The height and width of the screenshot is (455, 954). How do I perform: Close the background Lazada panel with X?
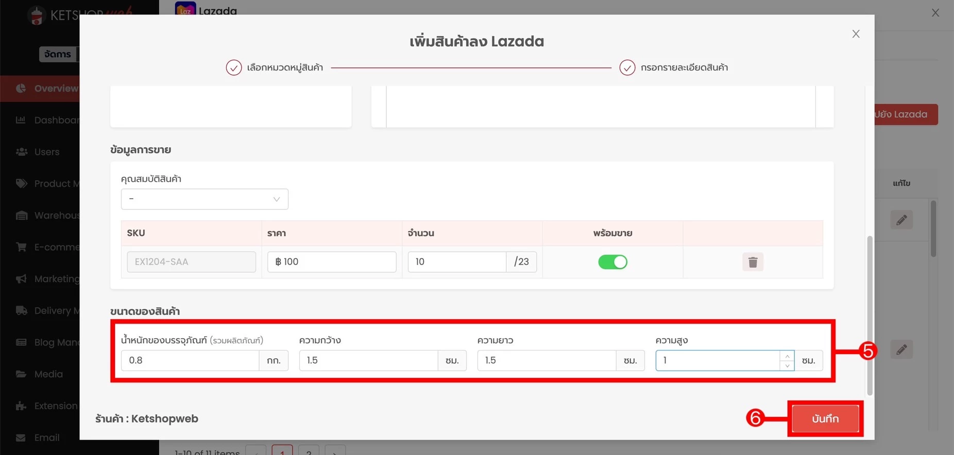(935, 13)
